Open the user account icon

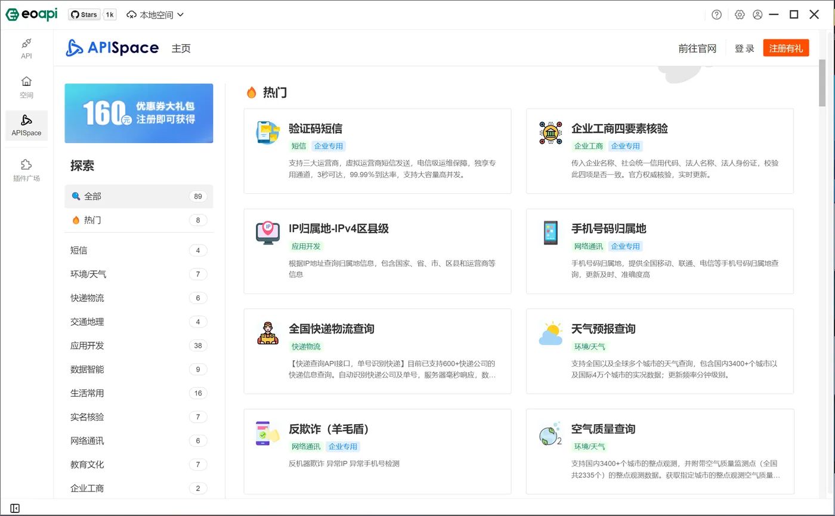pyautogui.click(x=757, y=15)
